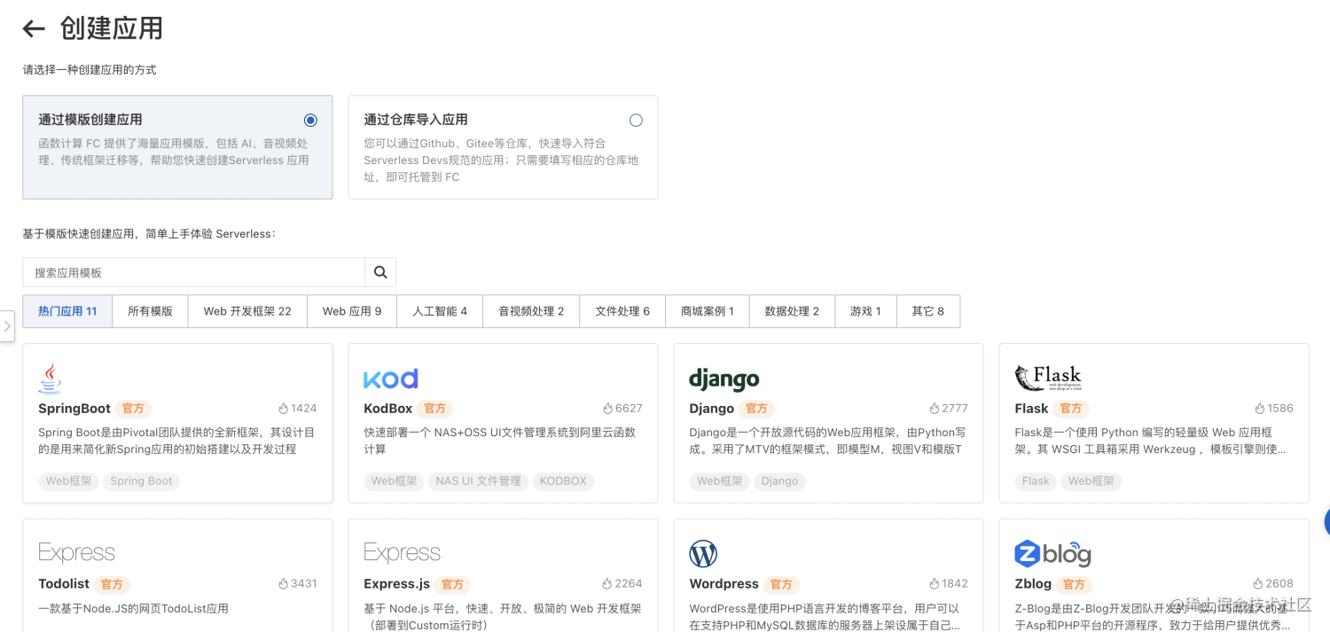The image size is (1330, 632).
Task: Click the flame icon beside 1842
Action: [x=934, y=584]
